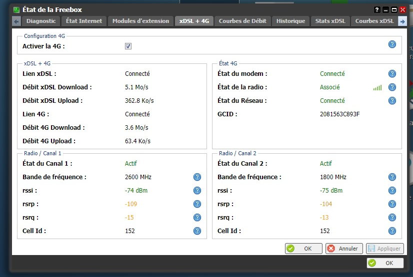Show help for Canal 2 rsrp
Viewport: 413px width, 277px height.
click(392, 204)
